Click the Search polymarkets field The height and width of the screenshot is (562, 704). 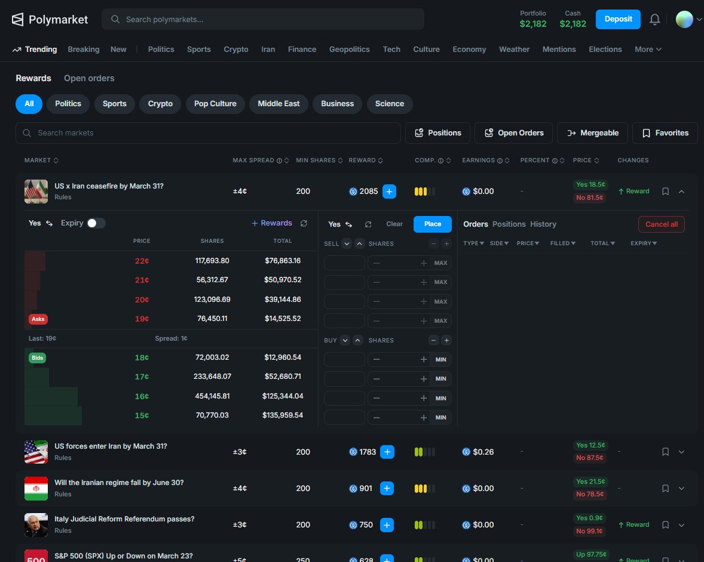262,19
